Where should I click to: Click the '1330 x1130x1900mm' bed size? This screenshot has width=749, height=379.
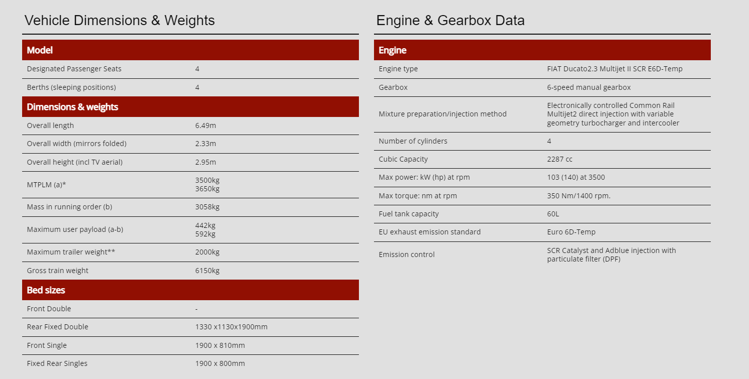pos(231,327)
